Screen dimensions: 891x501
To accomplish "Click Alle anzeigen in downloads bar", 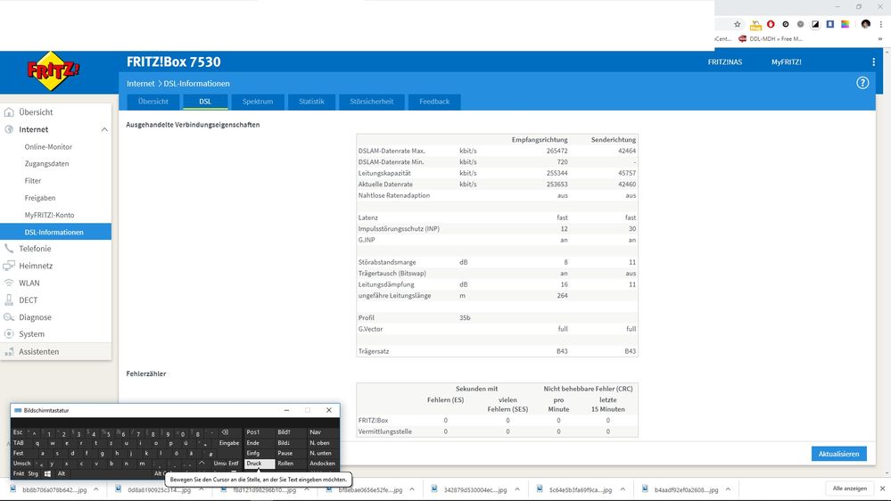I will coord(848,489).
